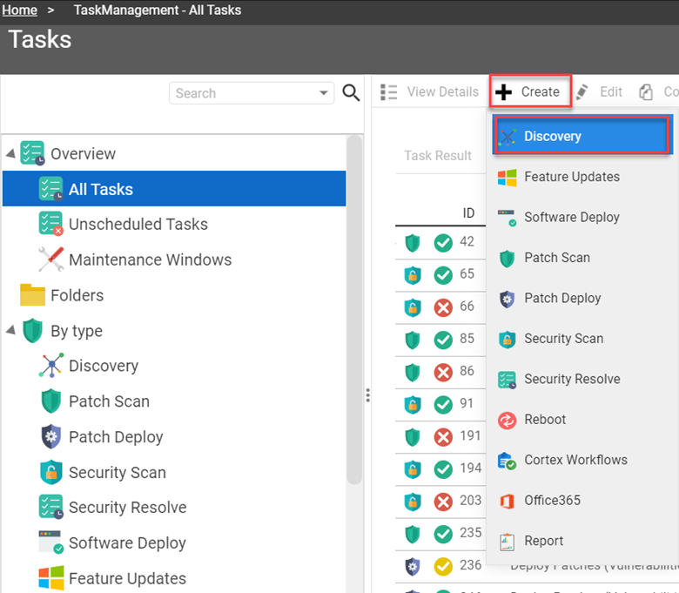Collapse the By type tree node
This screenshot has height=593, width=679.
(x=10, y=331)
